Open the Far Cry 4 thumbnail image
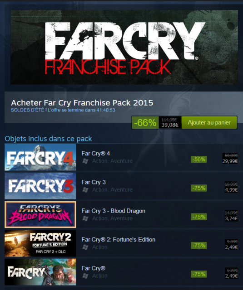Image resolution: width=243 pixels, height=290 pixels. 40,157
